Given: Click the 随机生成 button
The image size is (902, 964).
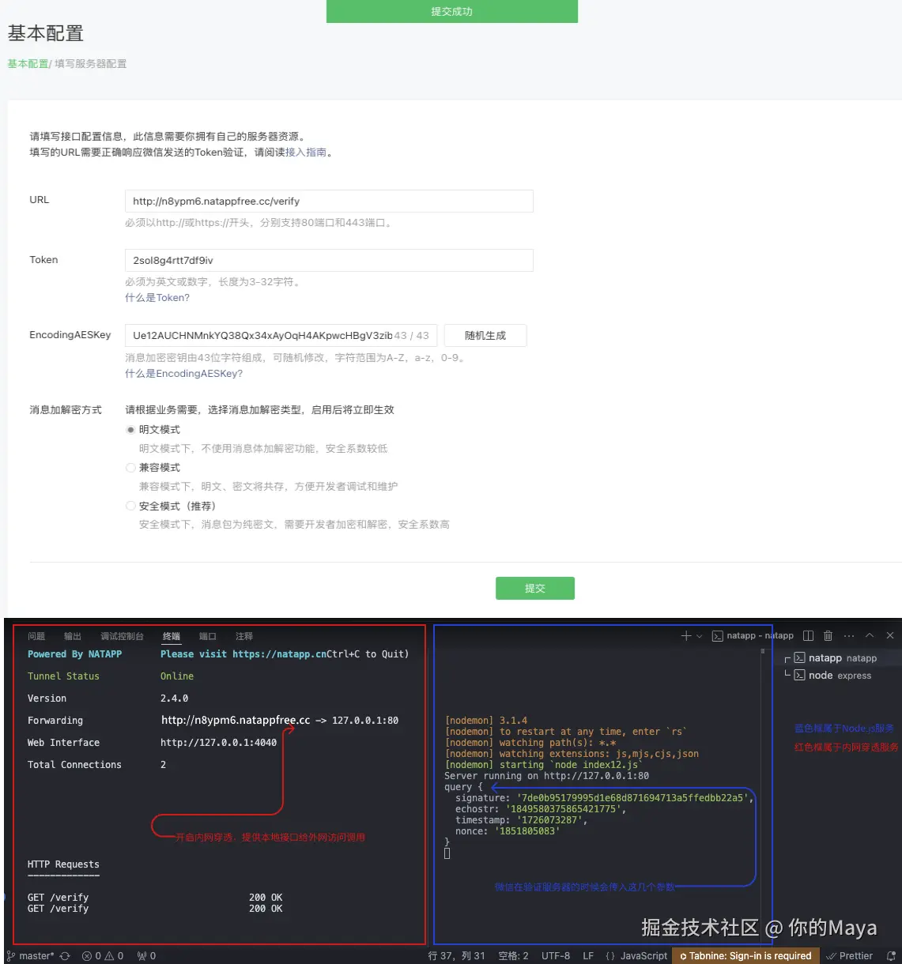Looking at the screenshot, I should coord(485,335).
